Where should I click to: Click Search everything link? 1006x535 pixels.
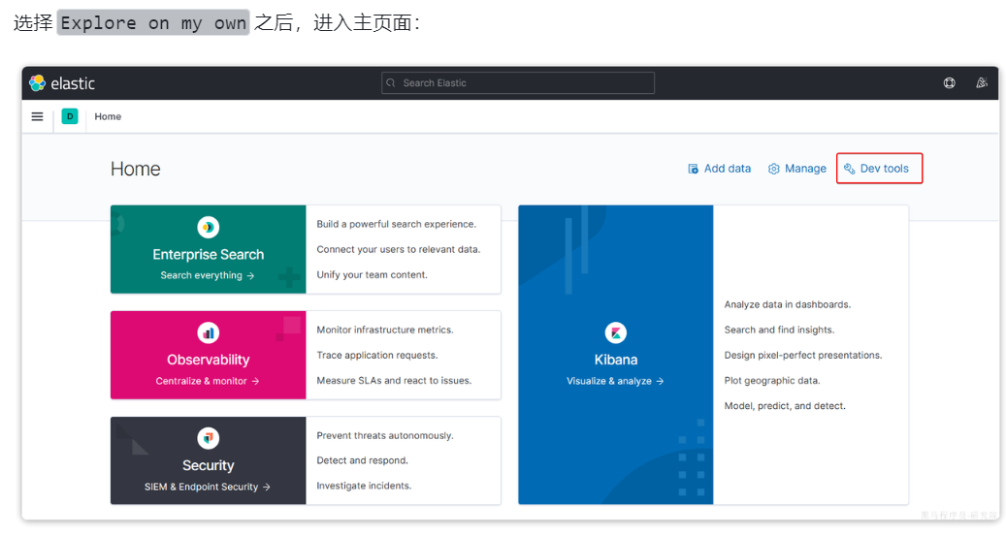(x=208, y=275)
